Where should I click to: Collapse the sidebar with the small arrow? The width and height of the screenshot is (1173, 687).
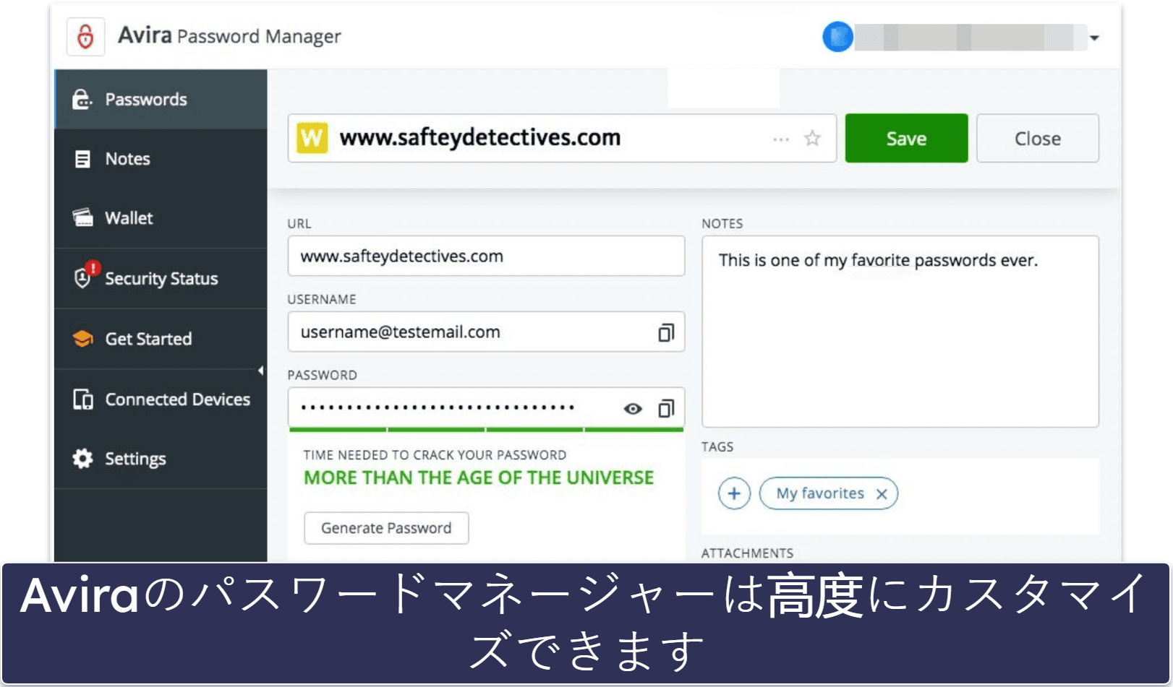pos(261,371)
